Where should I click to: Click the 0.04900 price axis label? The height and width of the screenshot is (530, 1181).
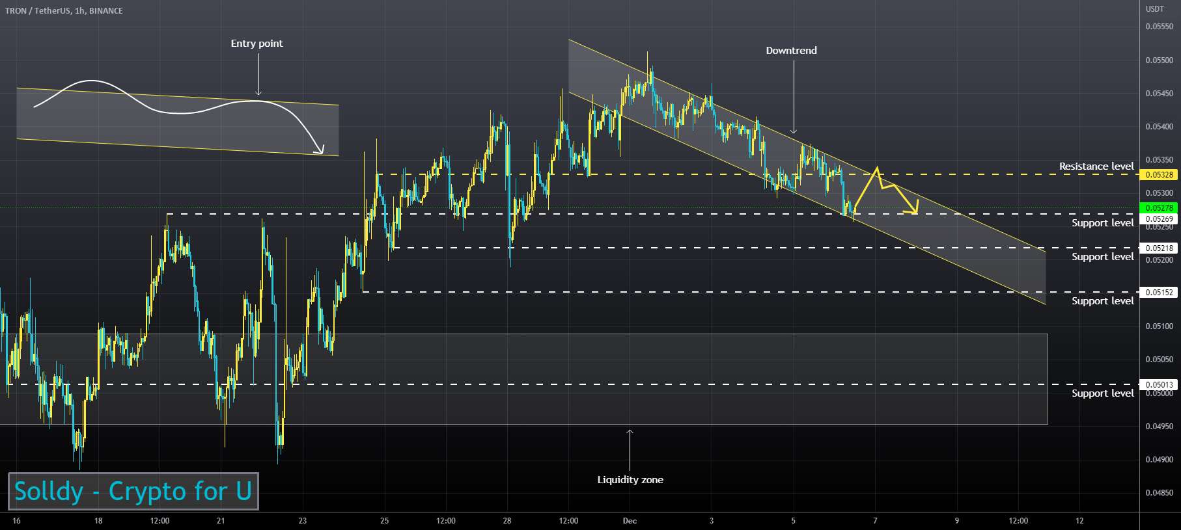coord(1160,460)
